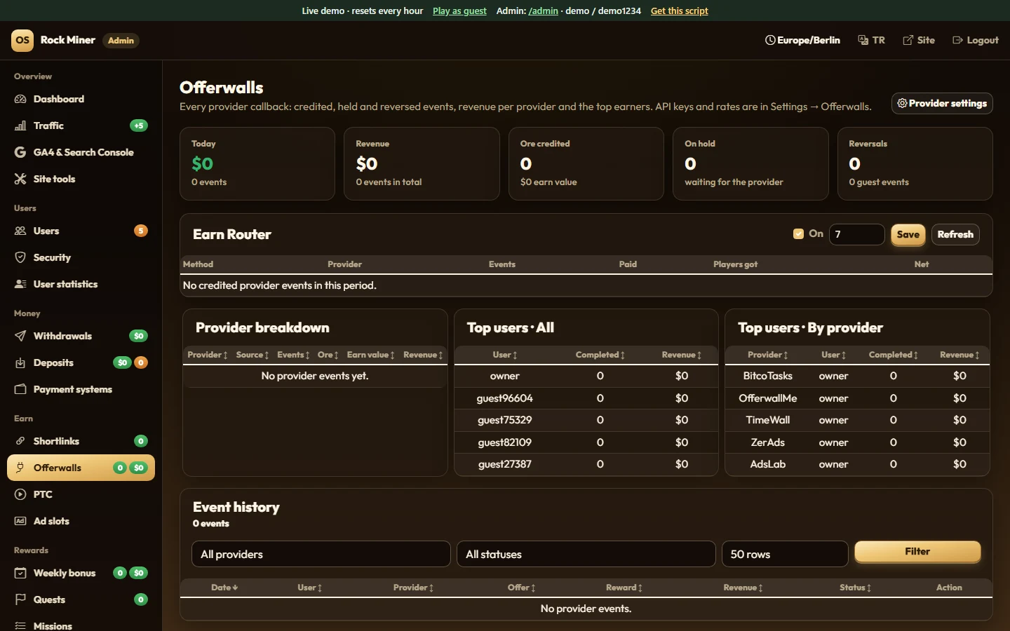
Task: Save the Earn Router setting
Action: (x=908, y=234)
